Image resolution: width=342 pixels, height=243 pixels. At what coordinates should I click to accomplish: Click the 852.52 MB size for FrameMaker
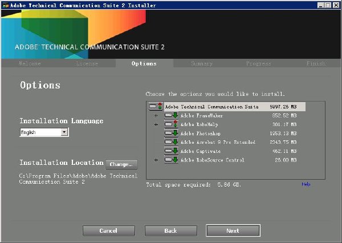(x=284, y=115)
